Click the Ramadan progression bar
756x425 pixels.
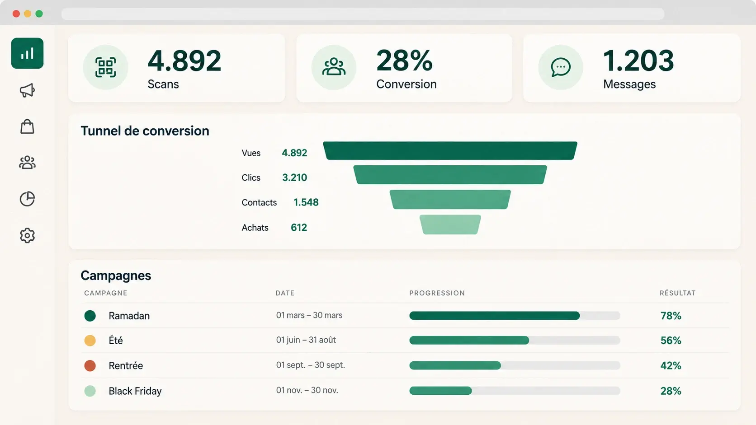515,316
